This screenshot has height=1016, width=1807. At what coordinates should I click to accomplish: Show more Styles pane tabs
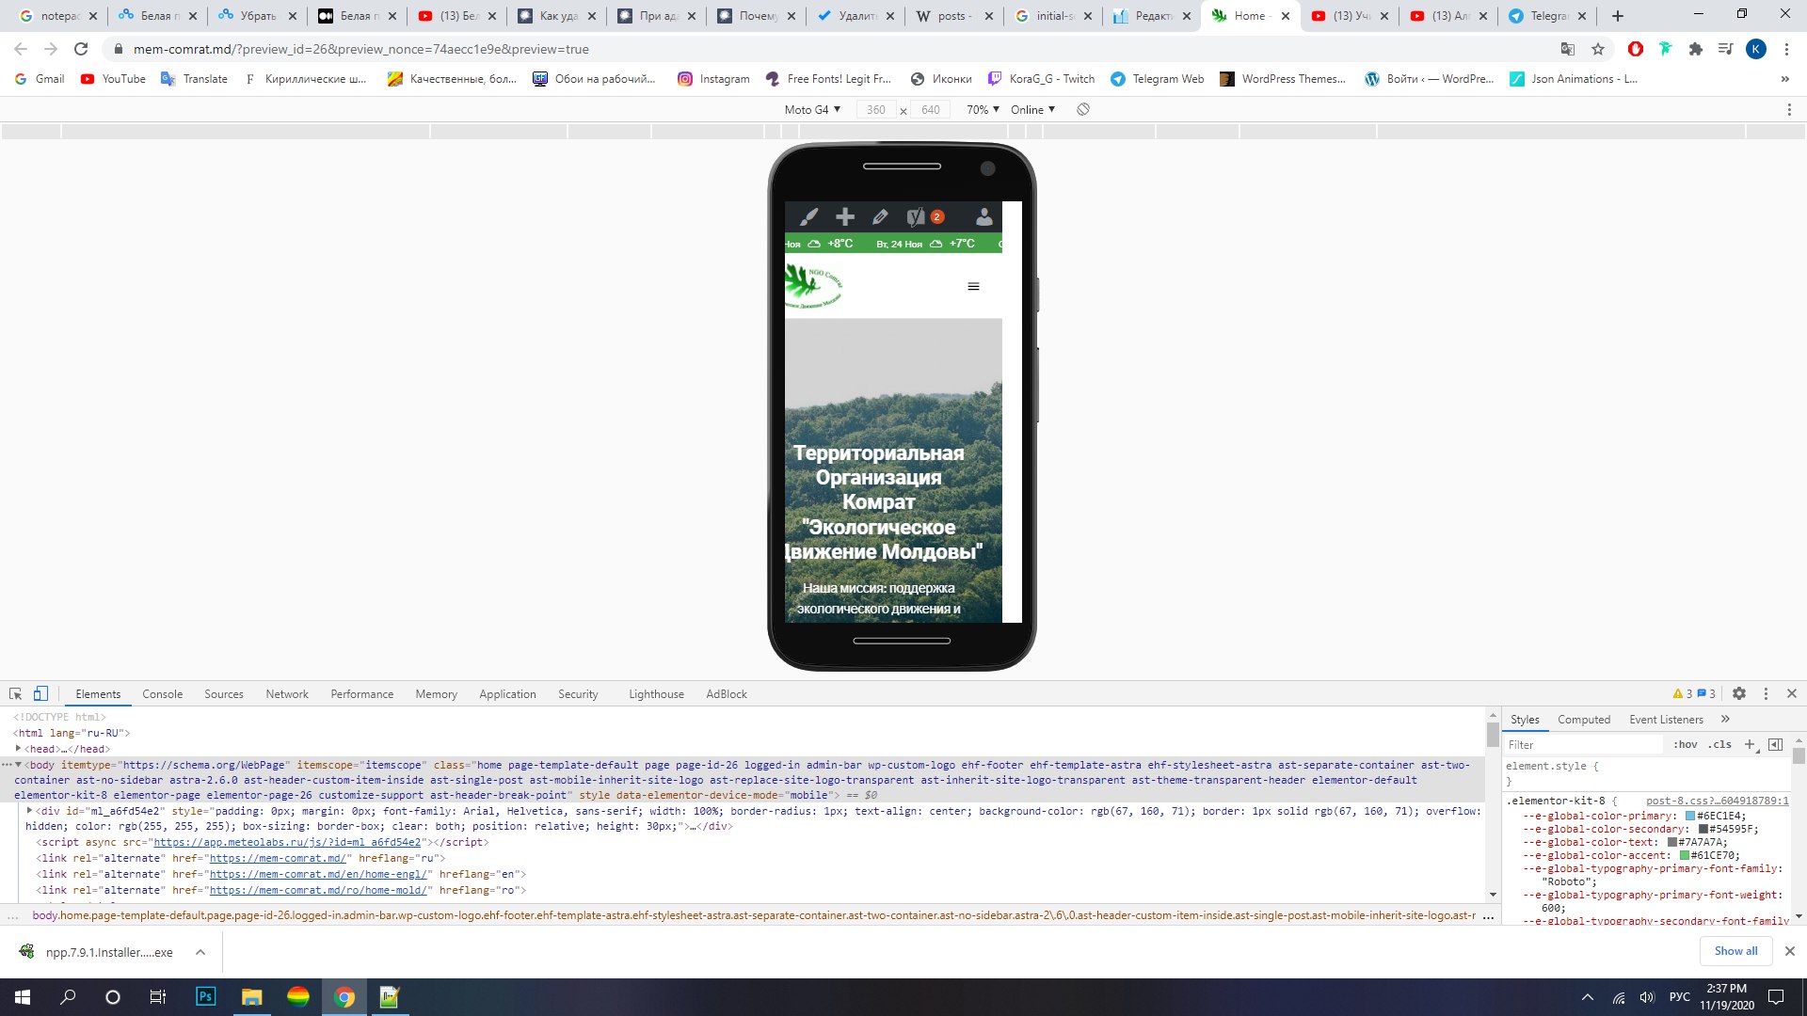[1725, 720]
